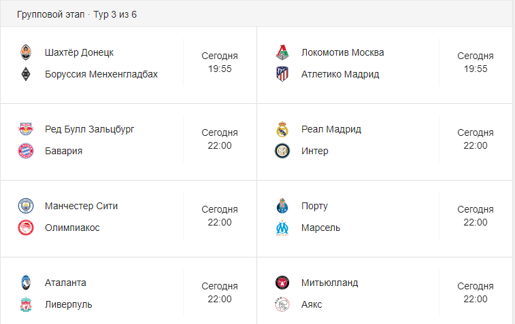Click the Ajax crest icon
The height and width of the screenshot is (324, 515).
[282, 304]
